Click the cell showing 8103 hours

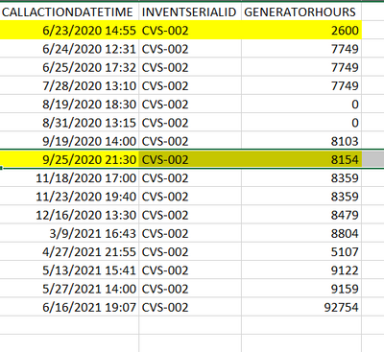[301, 141]
